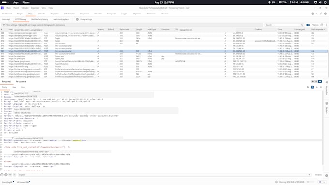Sort by the Status code column
This screenshot has width=329, height=185.
point(124,30)
